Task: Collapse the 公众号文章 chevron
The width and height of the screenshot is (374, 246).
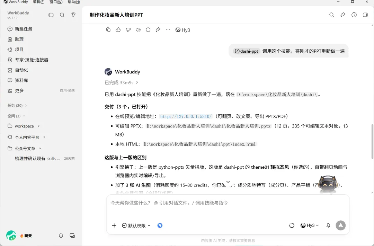Action: pyautogui.click(x=40, y=148)
